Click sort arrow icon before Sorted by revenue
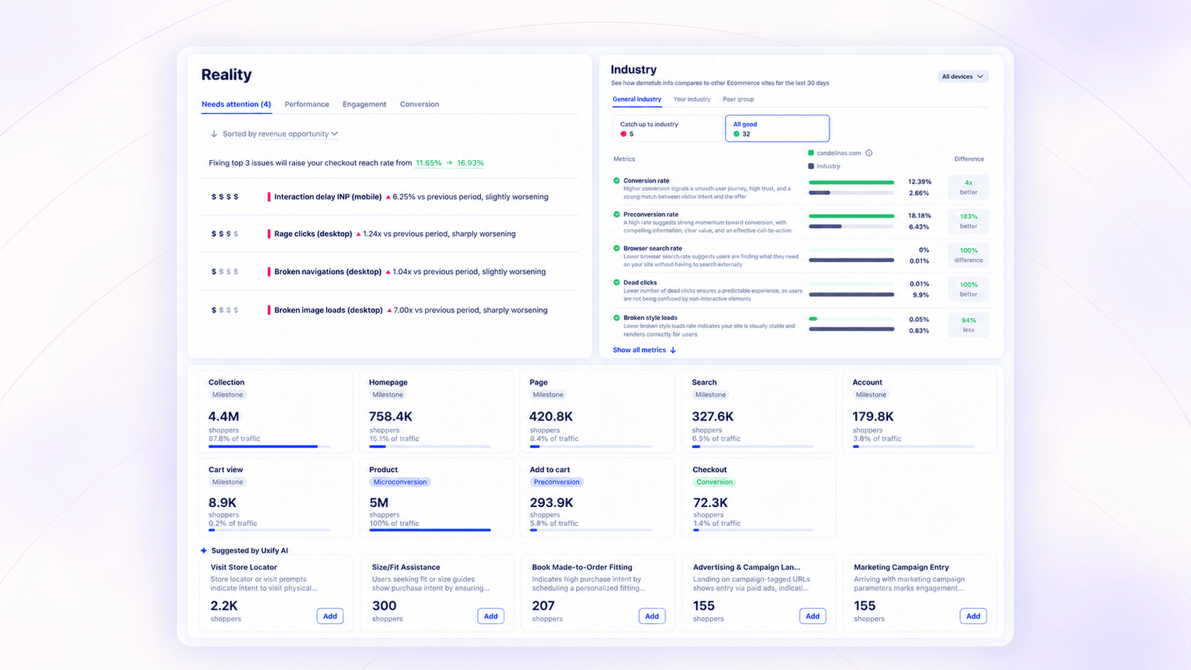This screenshot has height=670, width=1191. click(x=214, y=134)
